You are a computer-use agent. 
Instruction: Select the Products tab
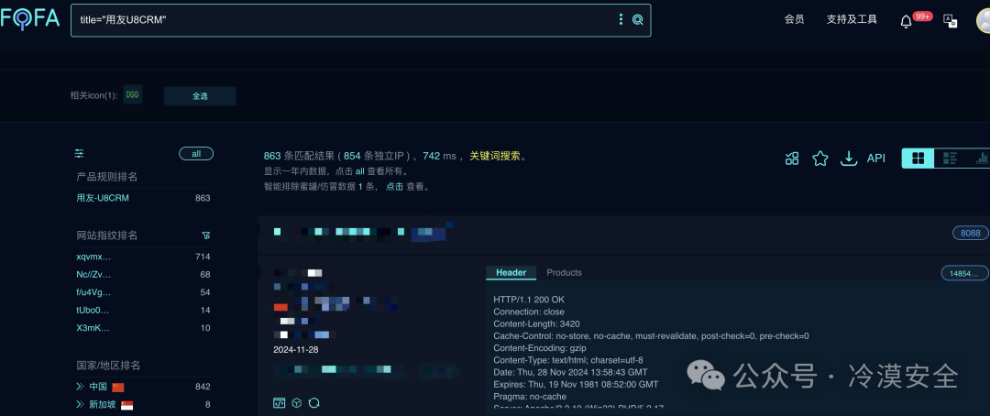pyautogui.click(x=564, y=273)
